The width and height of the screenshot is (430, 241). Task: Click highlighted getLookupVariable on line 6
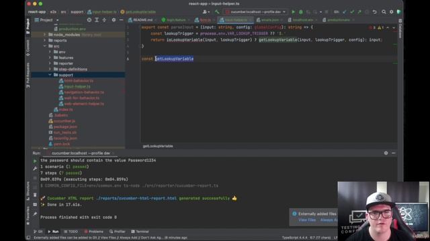click(175, 59)
